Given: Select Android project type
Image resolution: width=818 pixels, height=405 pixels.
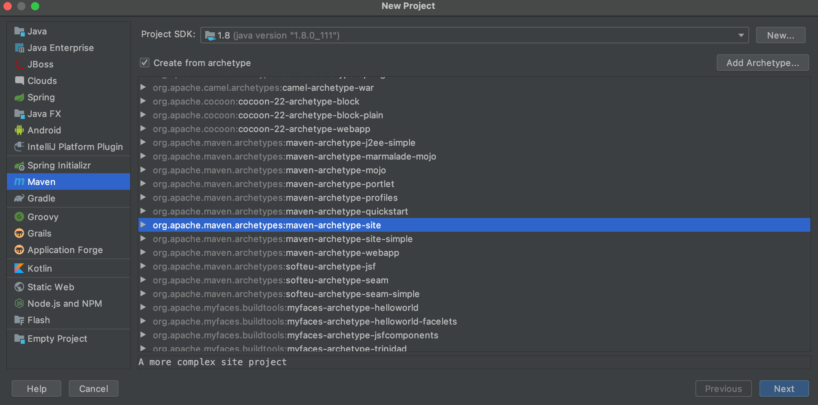Looking at the screenshot, I should click(x=69, y=130).
